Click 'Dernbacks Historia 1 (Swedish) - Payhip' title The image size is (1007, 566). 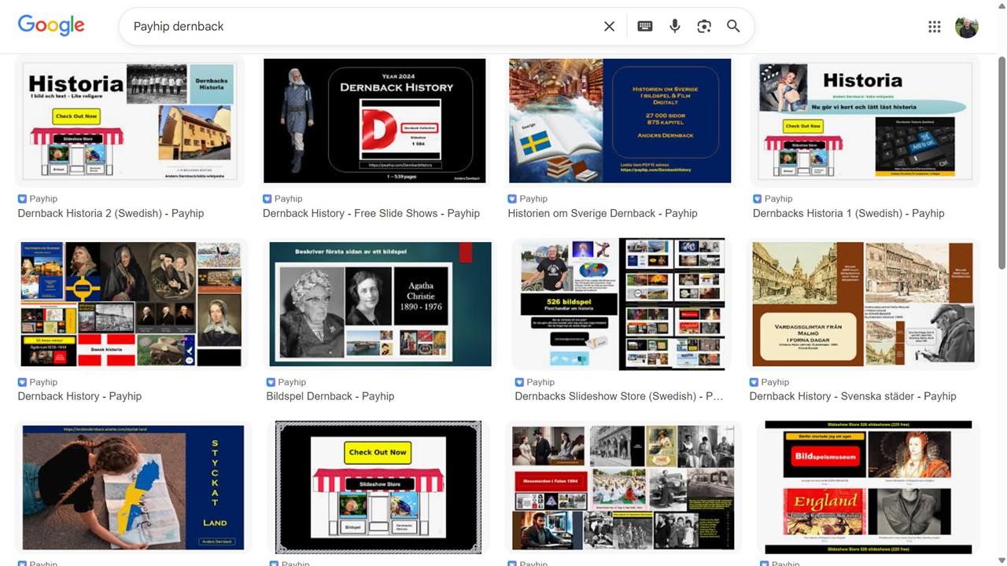click(x=849, y=213)
